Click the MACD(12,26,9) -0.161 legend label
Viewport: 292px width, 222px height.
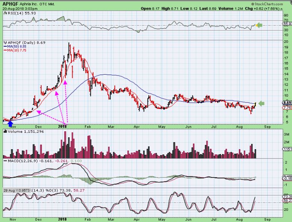coord(30,161)
